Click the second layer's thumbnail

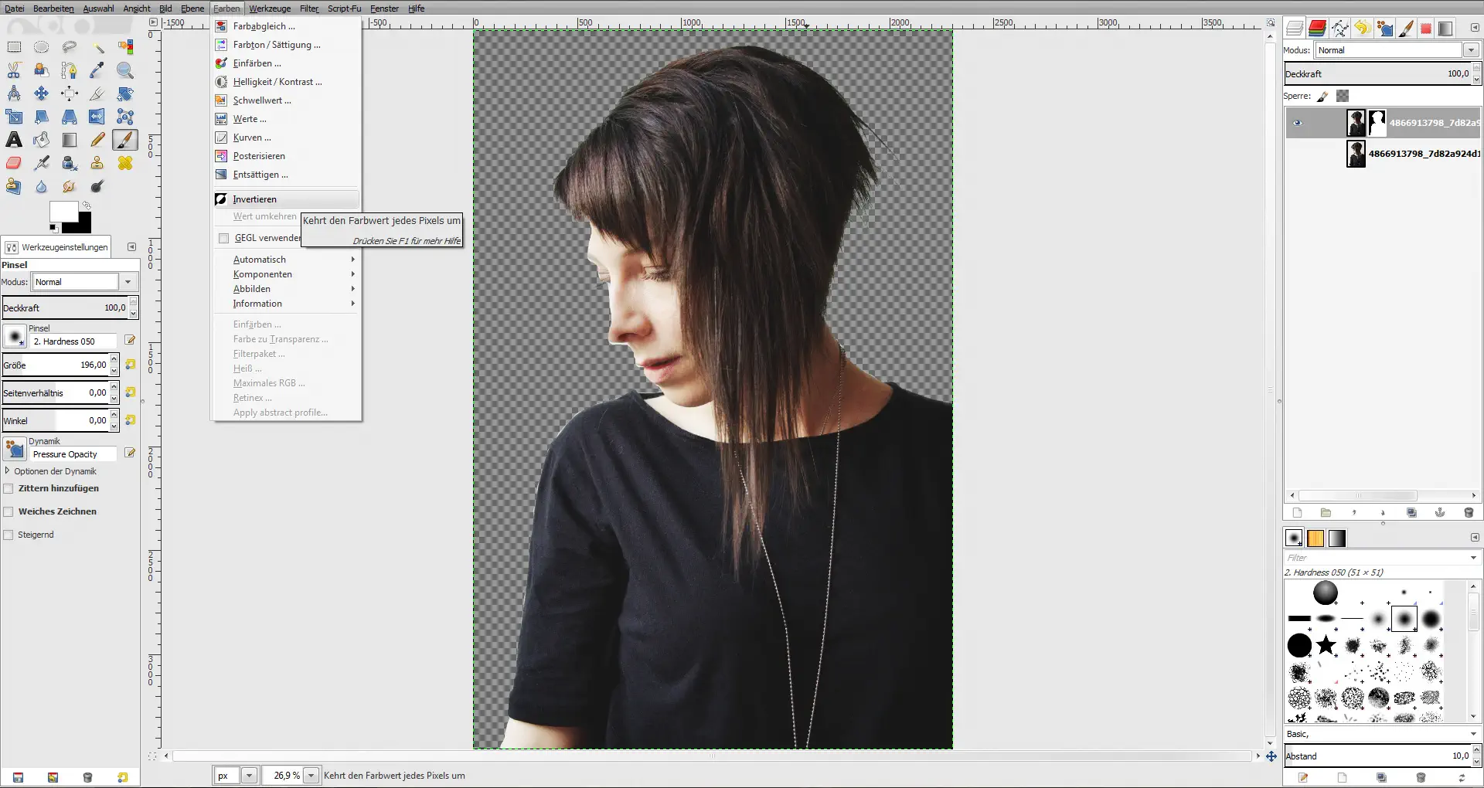(x=1357, y=154)
